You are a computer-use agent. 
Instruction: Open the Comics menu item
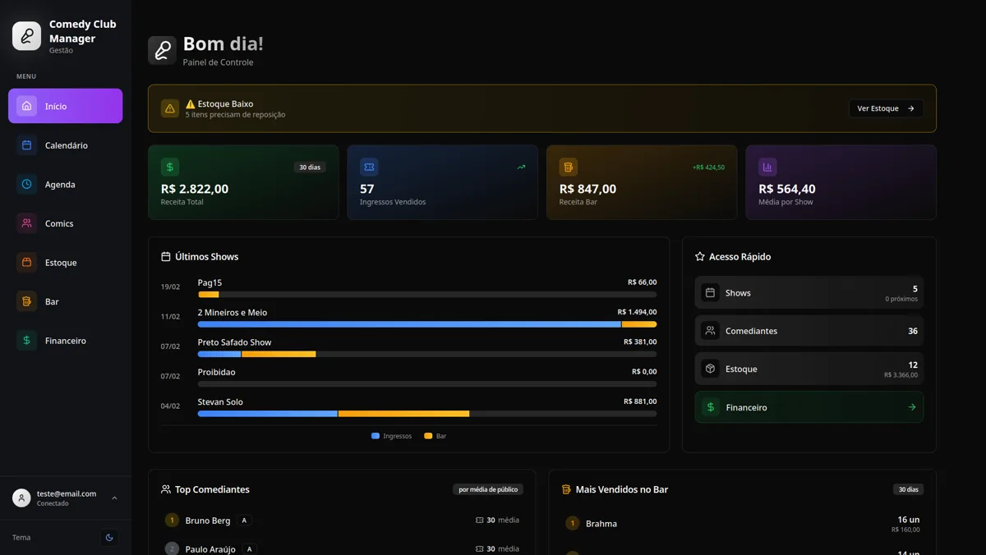point(66,223)
